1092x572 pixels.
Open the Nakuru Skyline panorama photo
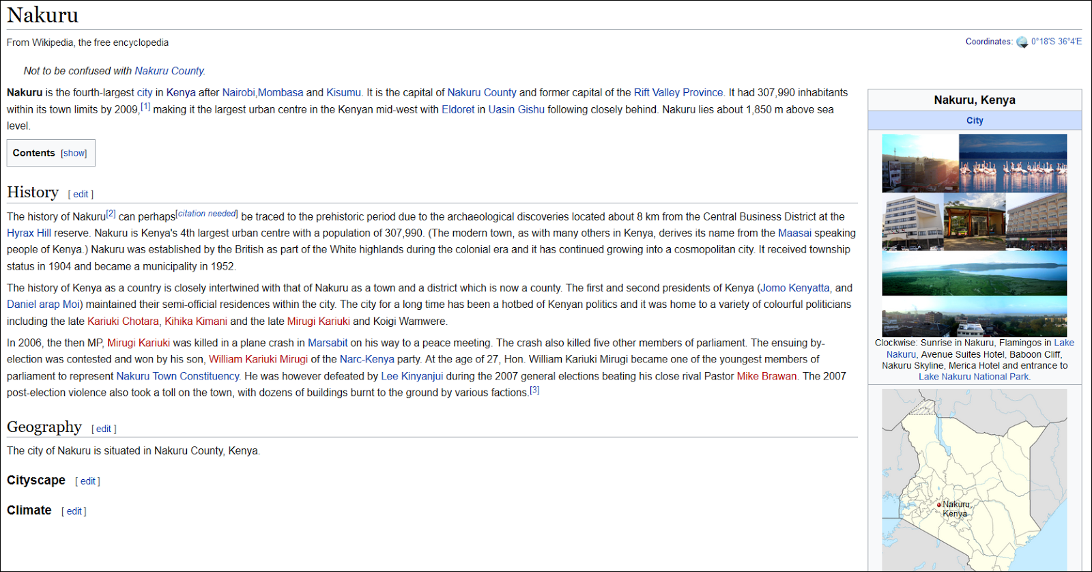click(x=974, y=317)
